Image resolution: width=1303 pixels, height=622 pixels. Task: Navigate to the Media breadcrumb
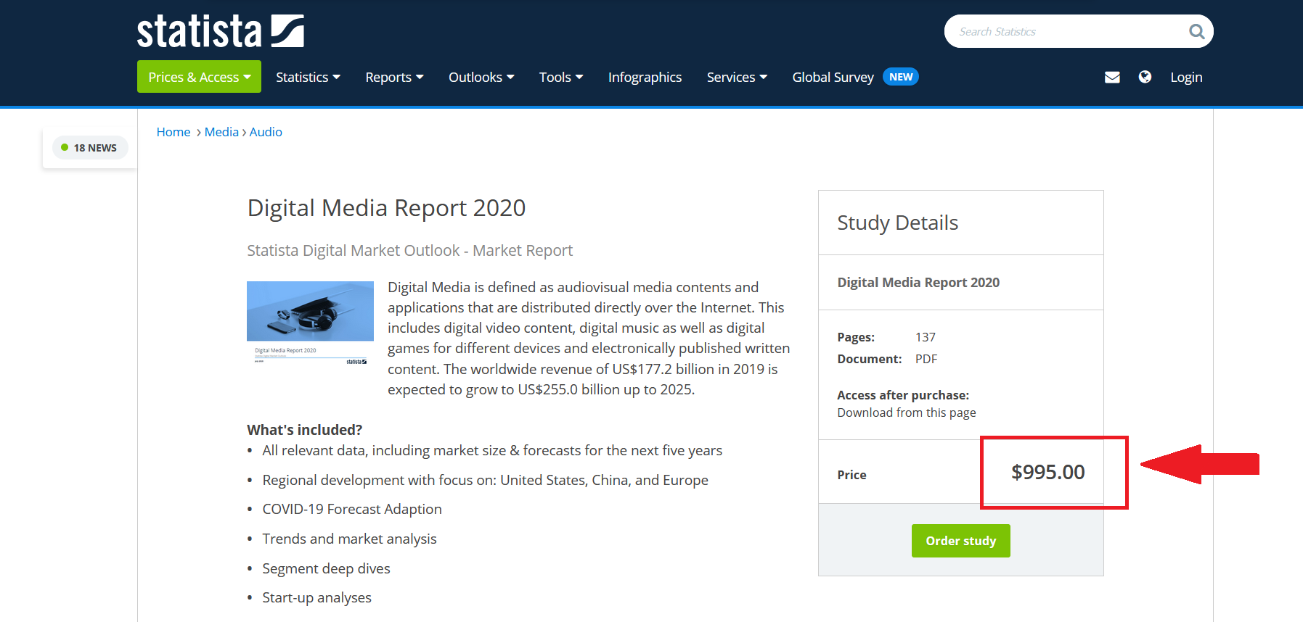[x=221, y=132]
